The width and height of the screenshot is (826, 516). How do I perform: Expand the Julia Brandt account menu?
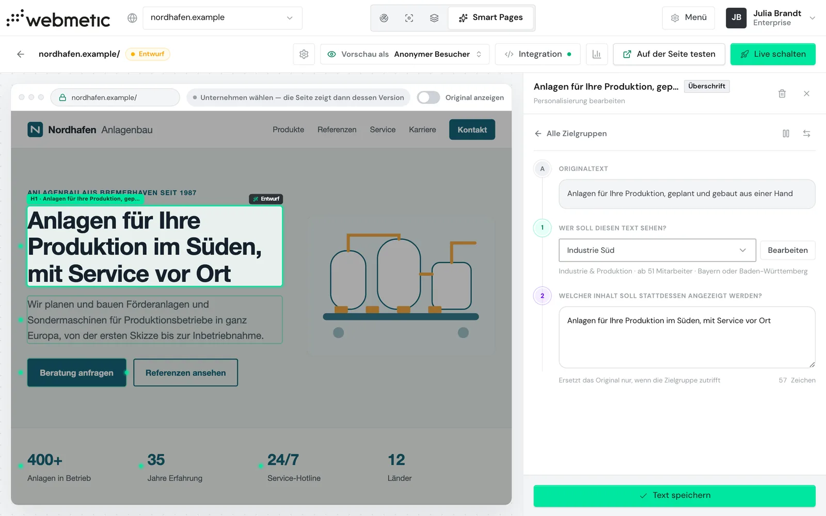[812, 18]
